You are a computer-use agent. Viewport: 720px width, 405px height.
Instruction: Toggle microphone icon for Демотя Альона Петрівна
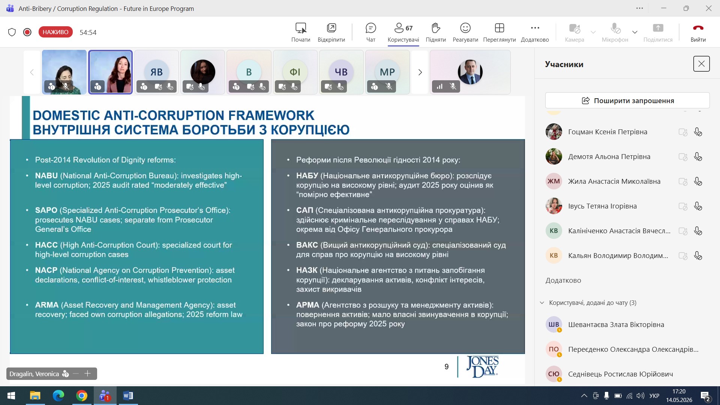point(698,157)
